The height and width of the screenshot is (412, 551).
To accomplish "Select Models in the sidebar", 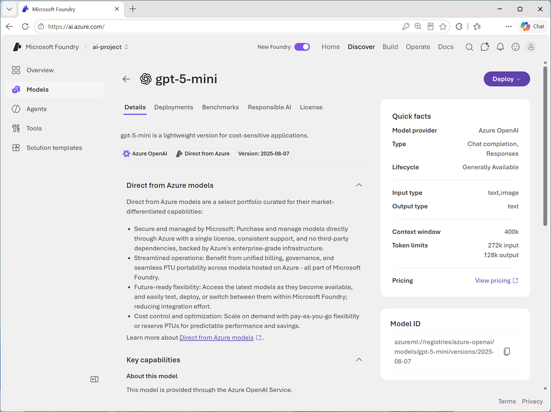I will point(55,90).
